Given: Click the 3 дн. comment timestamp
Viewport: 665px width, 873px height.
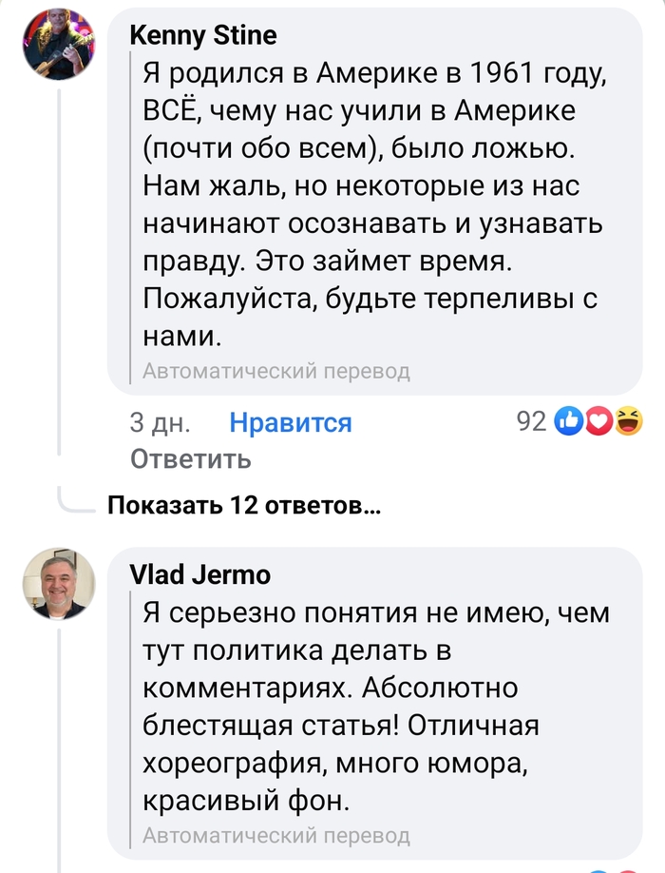Looking at the screenshot, I should point(160,422).
